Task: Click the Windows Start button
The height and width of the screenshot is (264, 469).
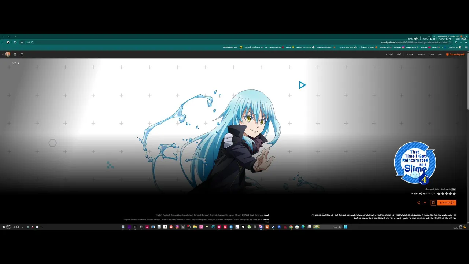Action: click(345, 227)
